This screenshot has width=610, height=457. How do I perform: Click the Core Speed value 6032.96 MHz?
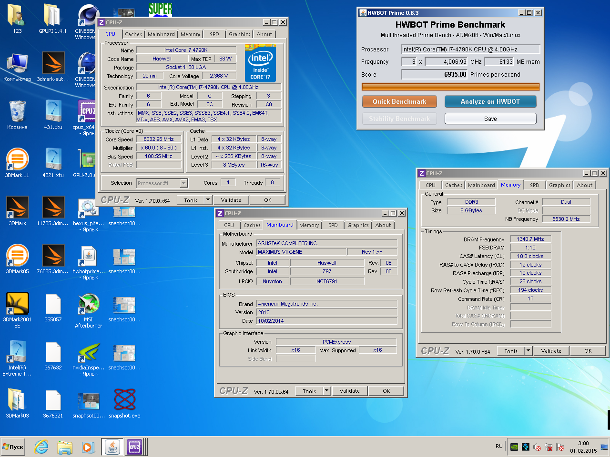pos(158,139)
